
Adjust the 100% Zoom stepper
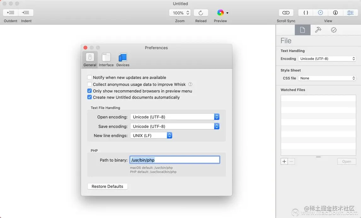coord(188,13)
